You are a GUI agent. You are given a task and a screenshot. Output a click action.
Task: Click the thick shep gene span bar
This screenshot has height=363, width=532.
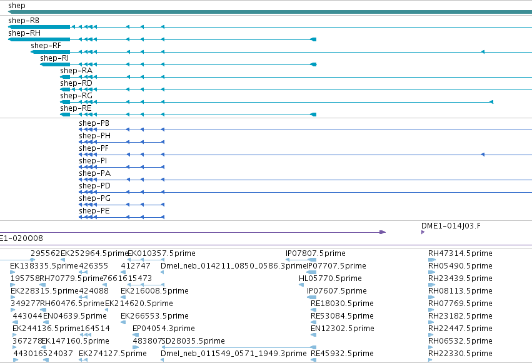click(270, 12)
